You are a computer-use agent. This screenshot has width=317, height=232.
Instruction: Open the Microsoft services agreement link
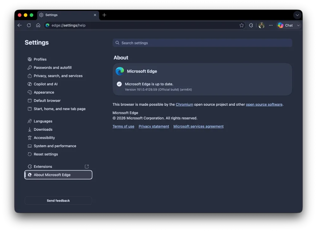(x=198, y=126)
